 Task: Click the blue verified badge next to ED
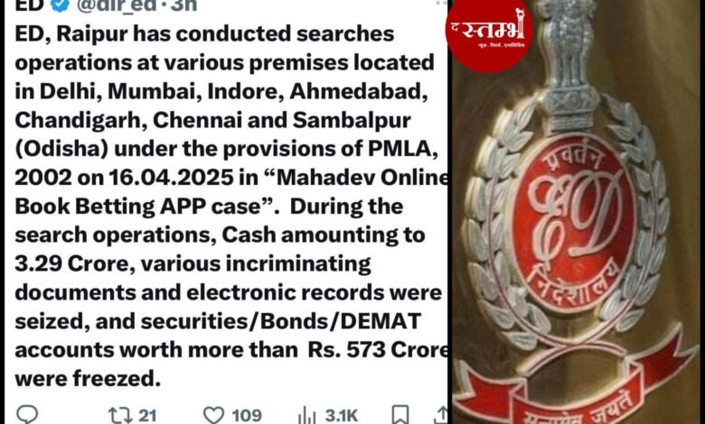(x=60, y=5)
